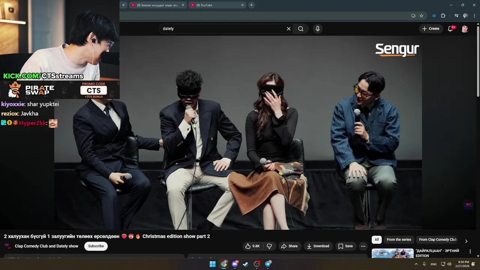Open Steam from the taskbar
This screenshot has height=270, width=480.
pos(246,264)
